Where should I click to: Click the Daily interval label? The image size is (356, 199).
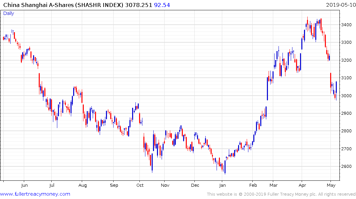(x=9, y=13)
